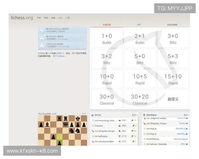The height and width of the screenshot is (159, 199).
Task: Click the flame icon of the hourly Blitz arena
Action: (42, 38)
